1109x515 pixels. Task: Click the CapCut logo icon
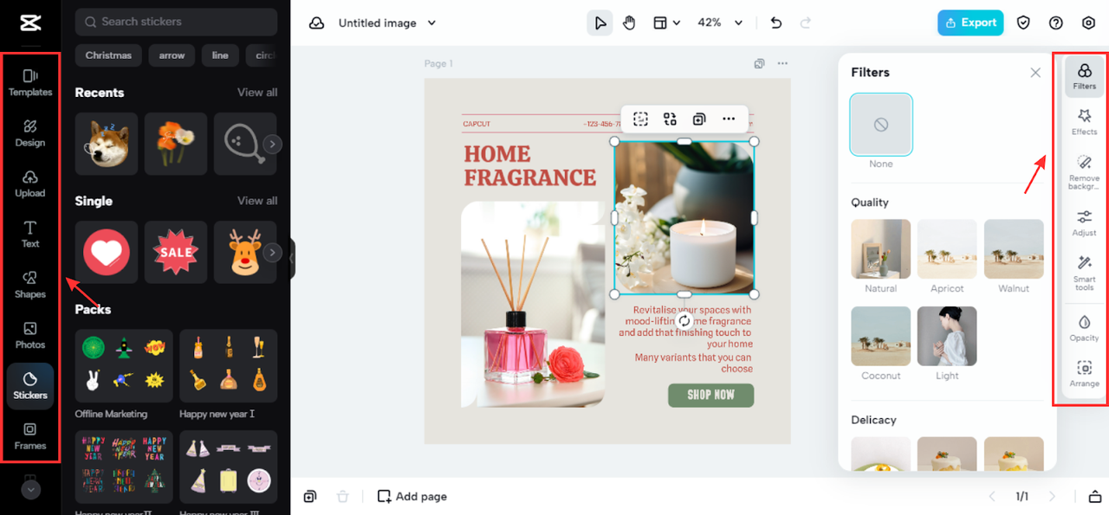30,23
